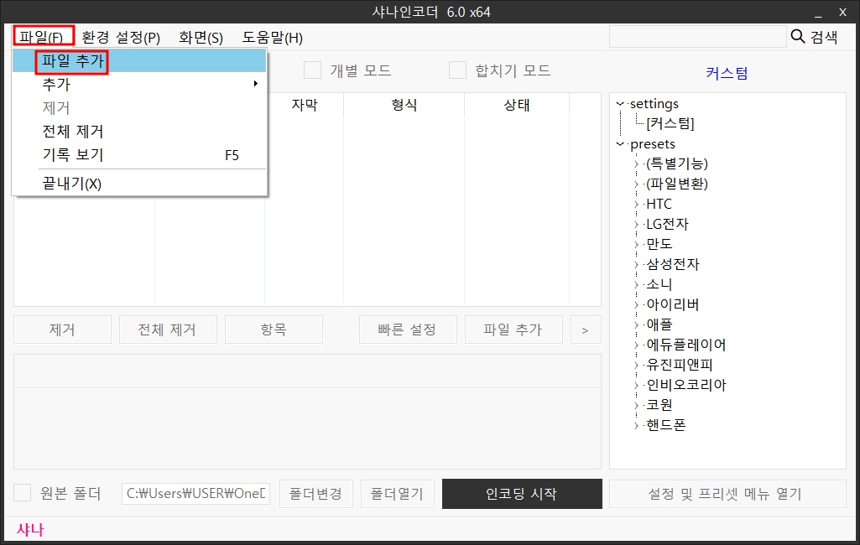Click the 빠른 설정 button

[x=408, y=329]
